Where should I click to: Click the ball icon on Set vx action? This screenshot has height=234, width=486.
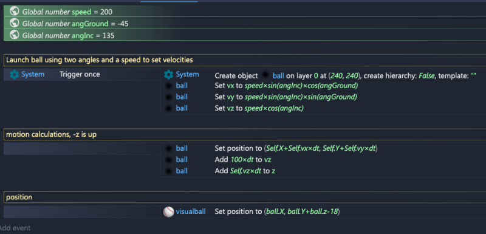(x=169, y=86)
